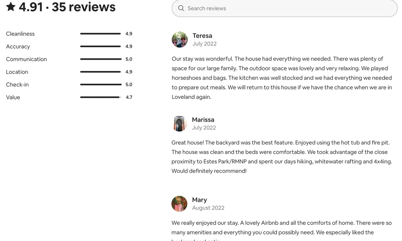Open Mary's profile photo

(x=180, y=204)
